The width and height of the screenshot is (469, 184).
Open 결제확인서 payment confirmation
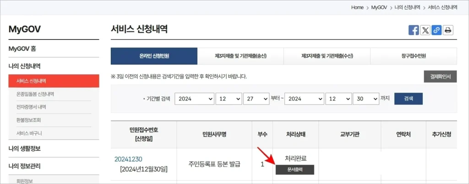point(440,76)
